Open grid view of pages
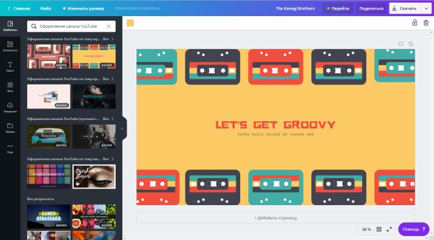Image resolution: width=434 pixels, height=240 pixels. point(379,229)
